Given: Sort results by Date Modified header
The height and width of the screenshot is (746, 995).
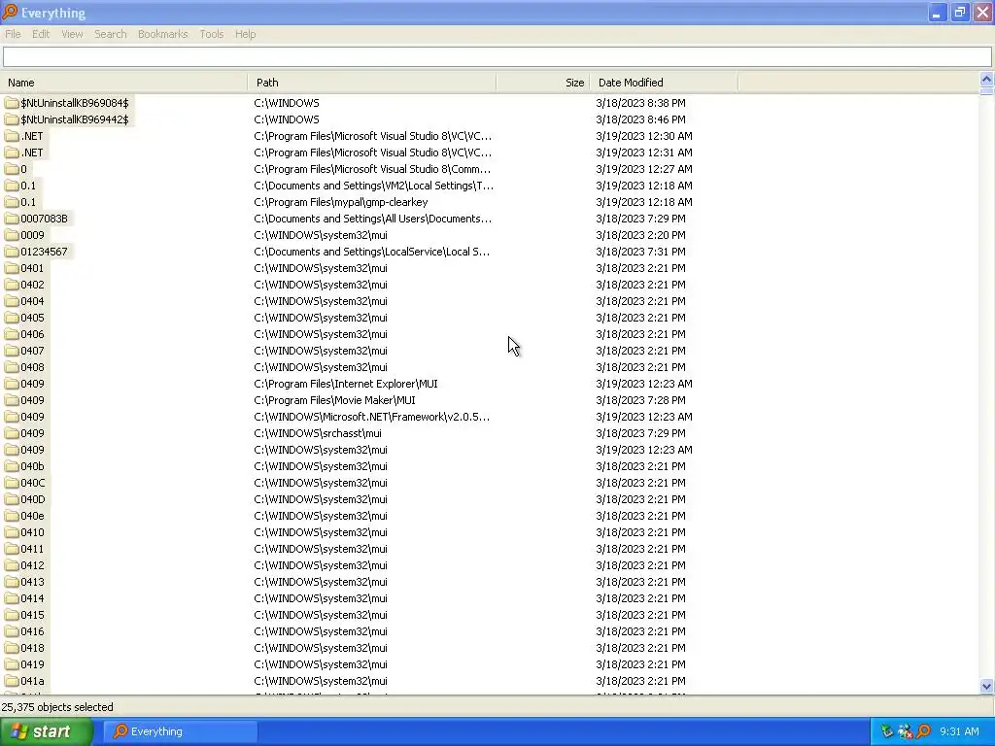Looking at the screenshot, I should (x=664, y=83).
